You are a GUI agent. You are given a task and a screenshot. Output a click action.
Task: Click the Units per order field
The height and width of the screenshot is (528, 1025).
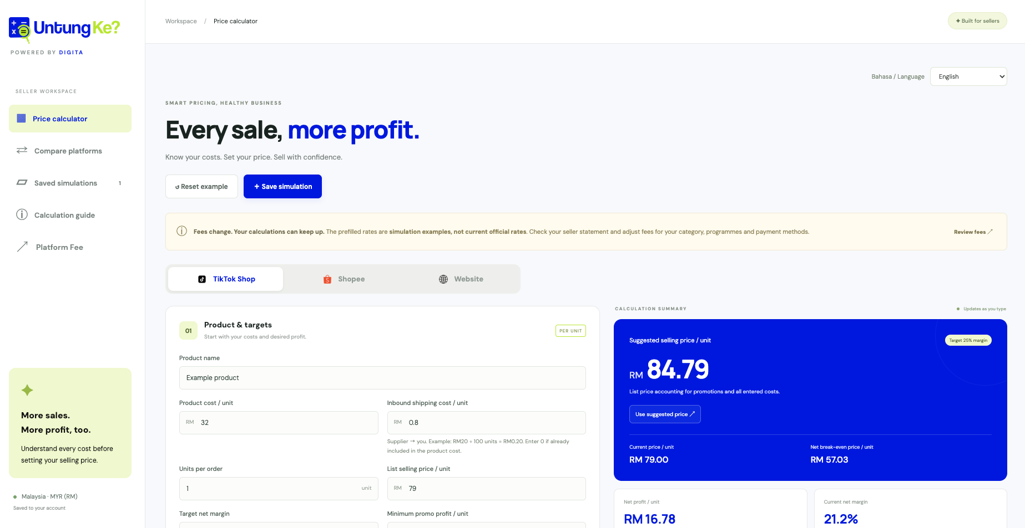coord(279,489)
